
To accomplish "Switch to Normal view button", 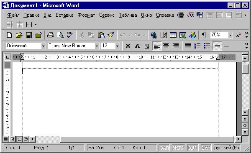I will coord(6,139).
